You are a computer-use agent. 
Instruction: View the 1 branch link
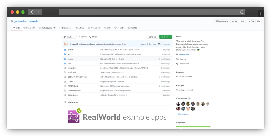(x=83, y=37)
